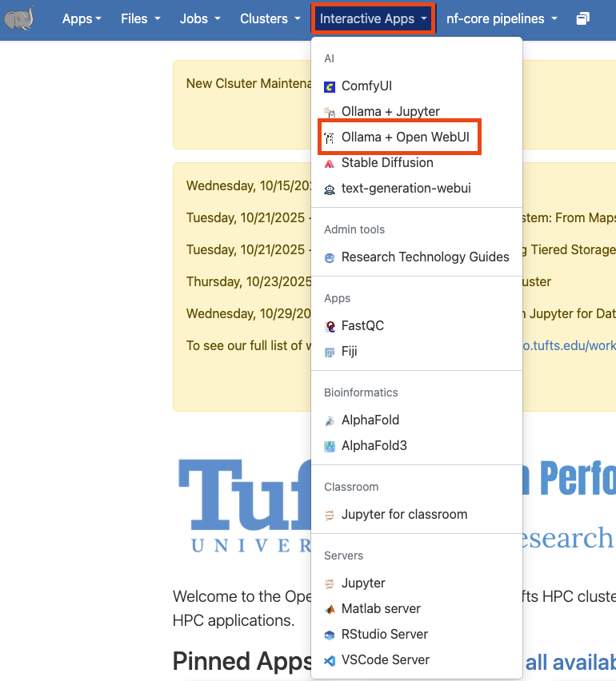Viewport: 616px width, 681px height.
Task: Select Fiji from the Apps section
Action: tap(417, 352)
